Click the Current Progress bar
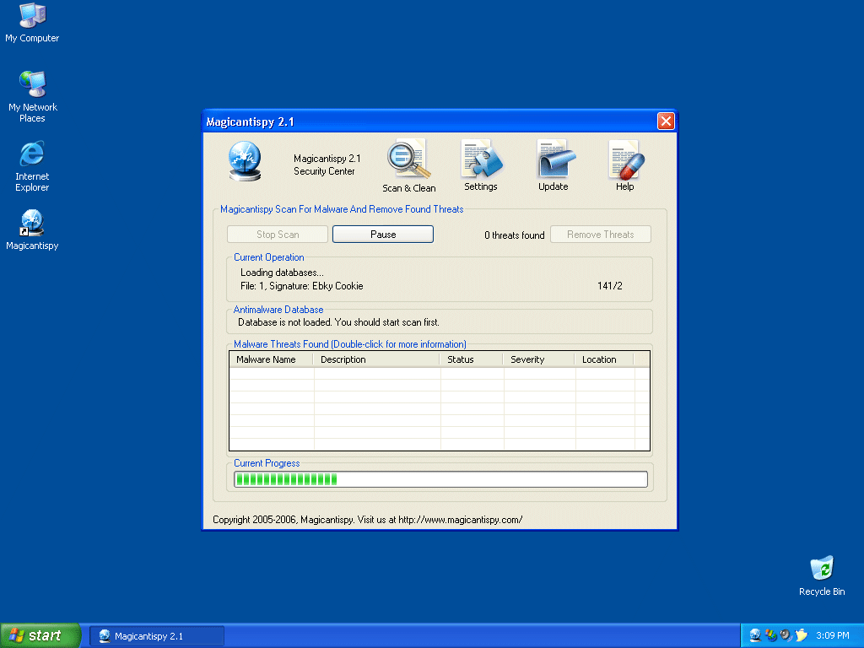 click(x=440, y=479)
